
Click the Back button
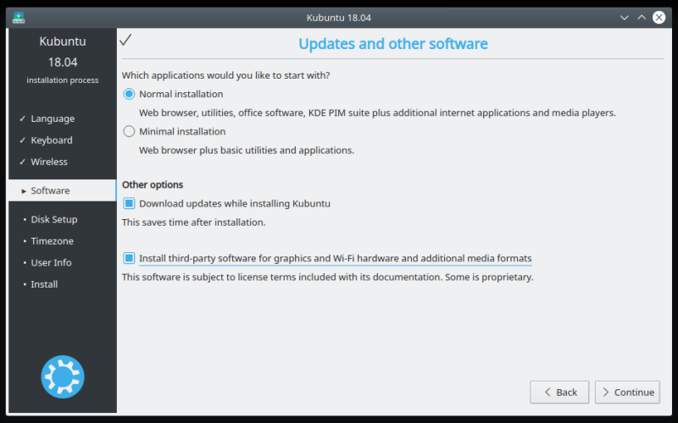pos(559,392)
